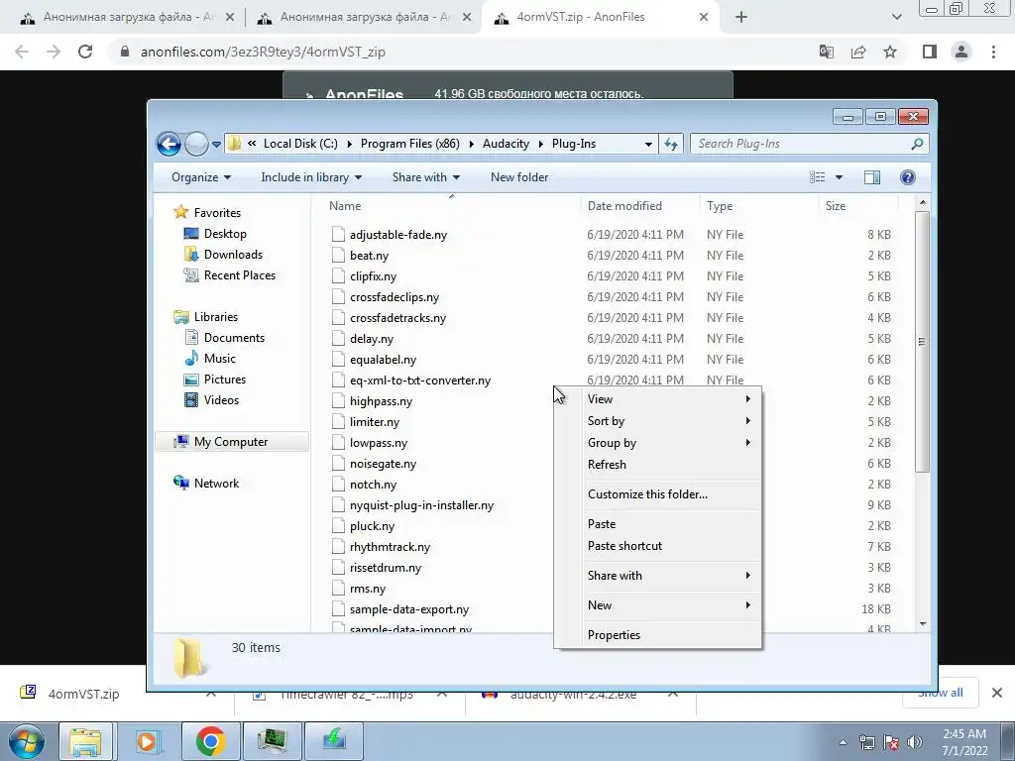Open recent pages dropdown next to back button
The height and width of the screenshot is (761, 1015).
click(216, 145)
